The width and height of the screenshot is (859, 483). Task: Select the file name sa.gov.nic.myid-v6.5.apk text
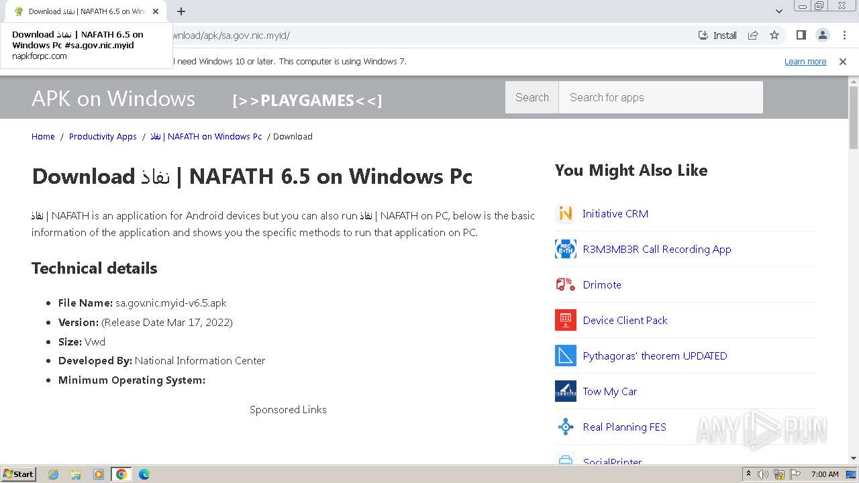(171, 303)
